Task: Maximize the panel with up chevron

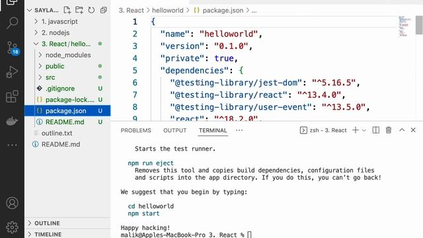Action: (x=402, y=130)
